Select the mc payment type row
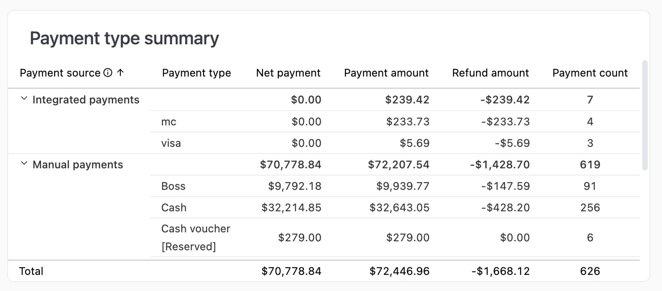 tap(168, 121)
